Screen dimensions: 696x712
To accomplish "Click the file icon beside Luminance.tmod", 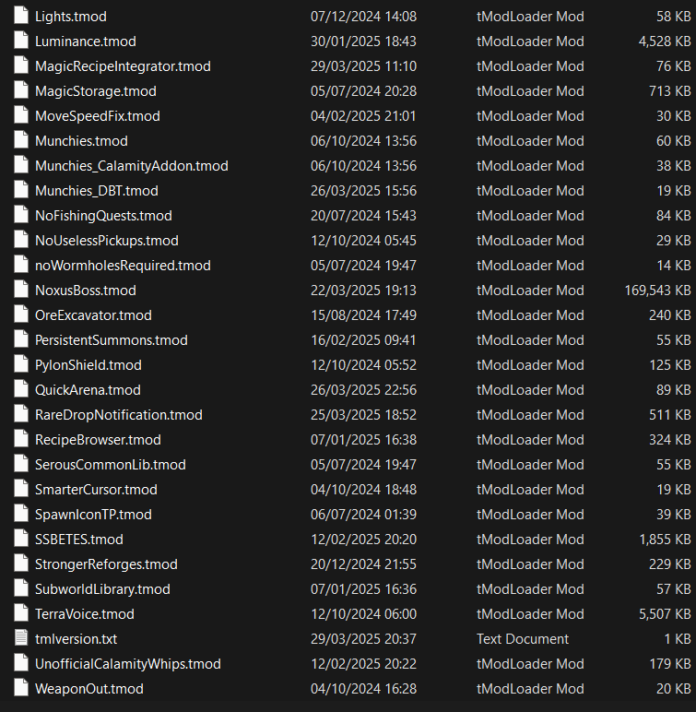I will pyautogui.click(x=21, y=41).
